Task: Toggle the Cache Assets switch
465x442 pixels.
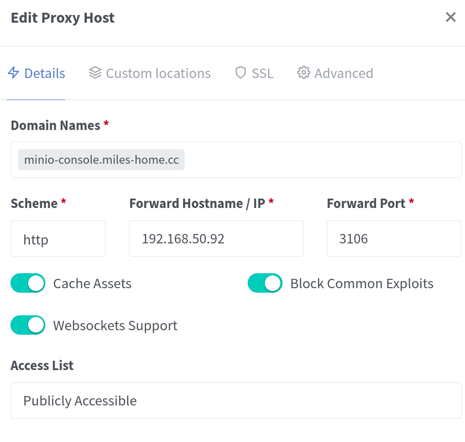Action: [28, 283]
